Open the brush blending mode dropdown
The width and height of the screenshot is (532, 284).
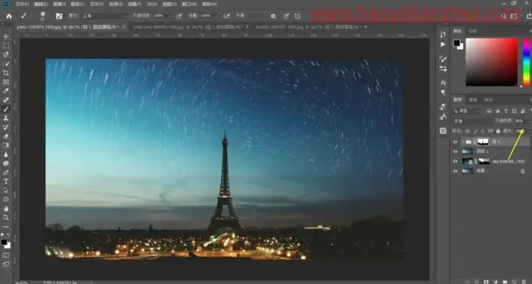pyautogui.click(x=105, y=16)
